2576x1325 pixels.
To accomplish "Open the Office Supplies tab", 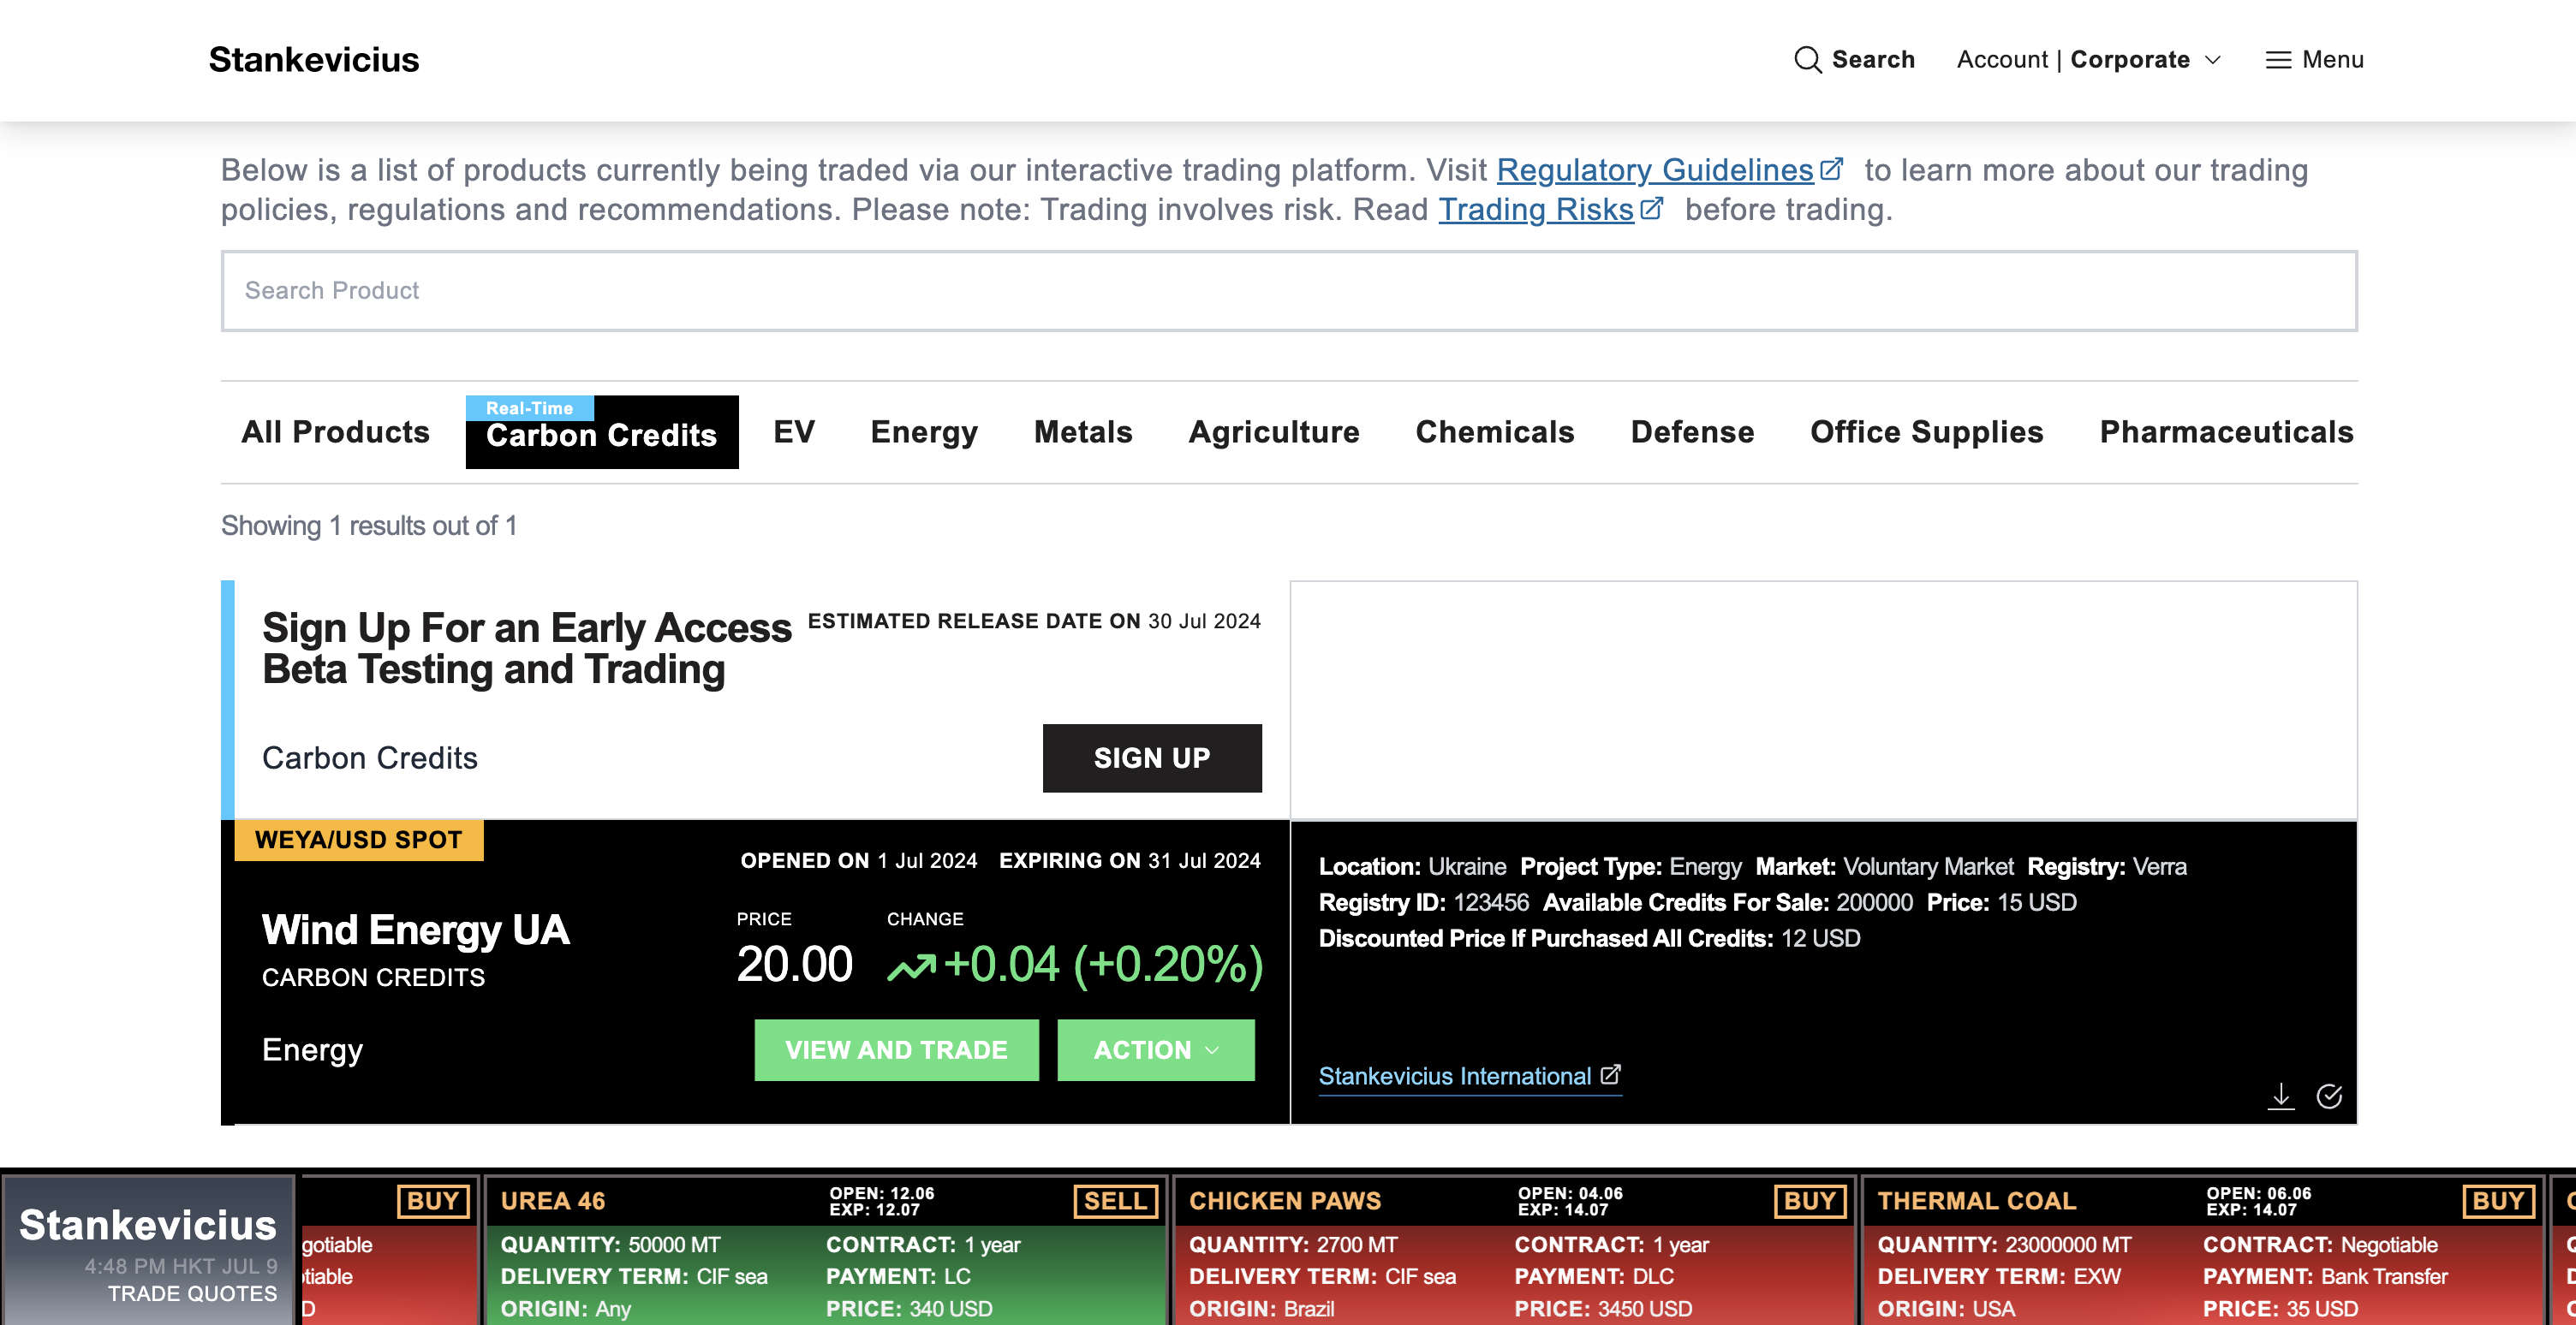I will coord(1927,431).
